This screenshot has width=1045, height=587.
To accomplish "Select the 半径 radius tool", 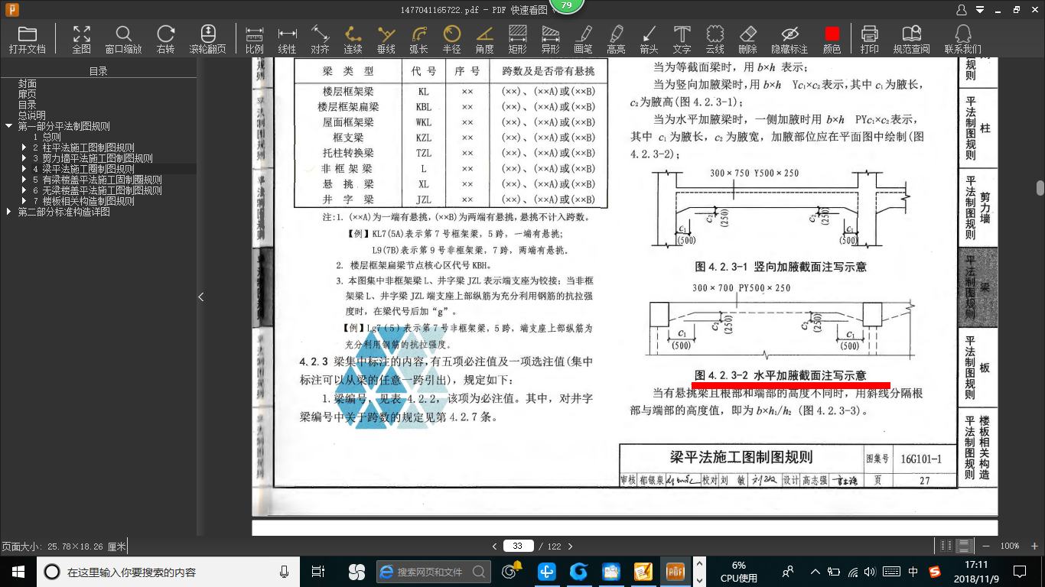I will 452,39.
